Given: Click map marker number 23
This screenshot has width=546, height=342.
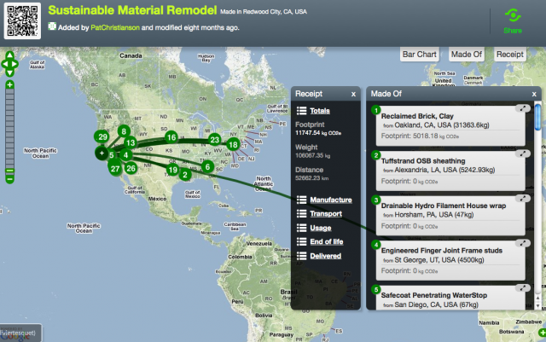Looking at the screenshot, I should pyautogui.click(x=215, y=139).
